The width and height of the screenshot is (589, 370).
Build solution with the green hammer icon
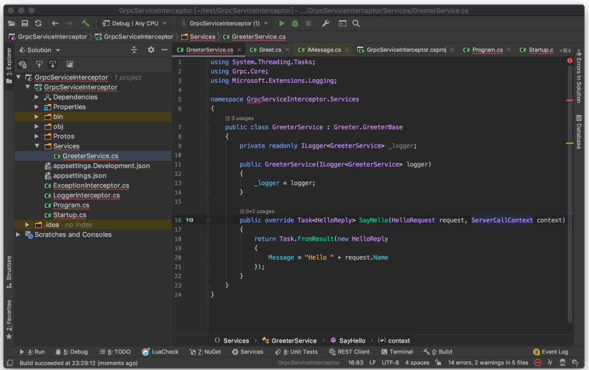pos(86,23)
